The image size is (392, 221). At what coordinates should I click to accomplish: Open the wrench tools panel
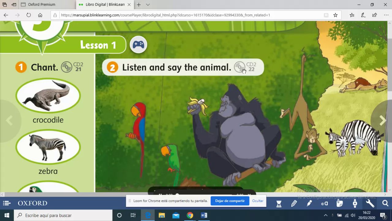click(370, 203)
